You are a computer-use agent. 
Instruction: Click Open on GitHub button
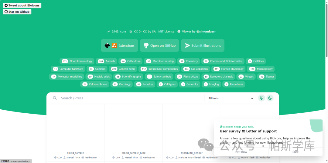pos(159,45)
